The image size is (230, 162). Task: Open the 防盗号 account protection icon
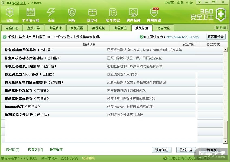92,15
